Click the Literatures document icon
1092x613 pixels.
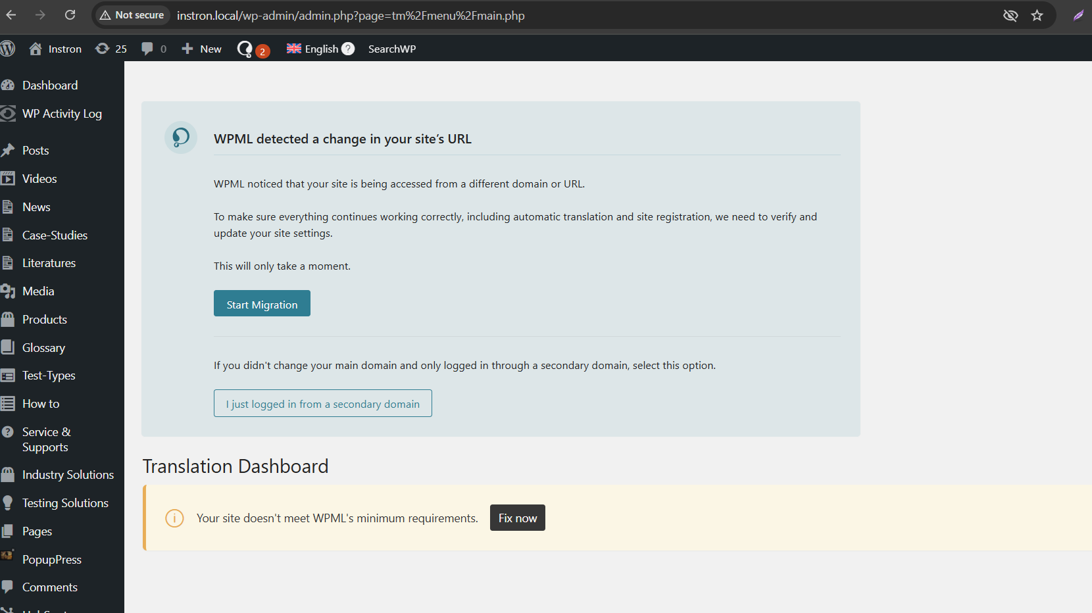pyautogui.click(x=8, y=263)
